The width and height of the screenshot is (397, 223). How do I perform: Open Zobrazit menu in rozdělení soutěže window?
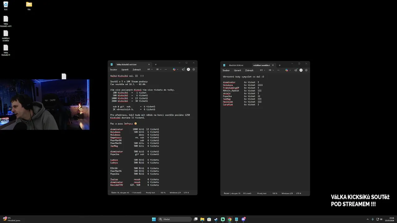point(249,70)
